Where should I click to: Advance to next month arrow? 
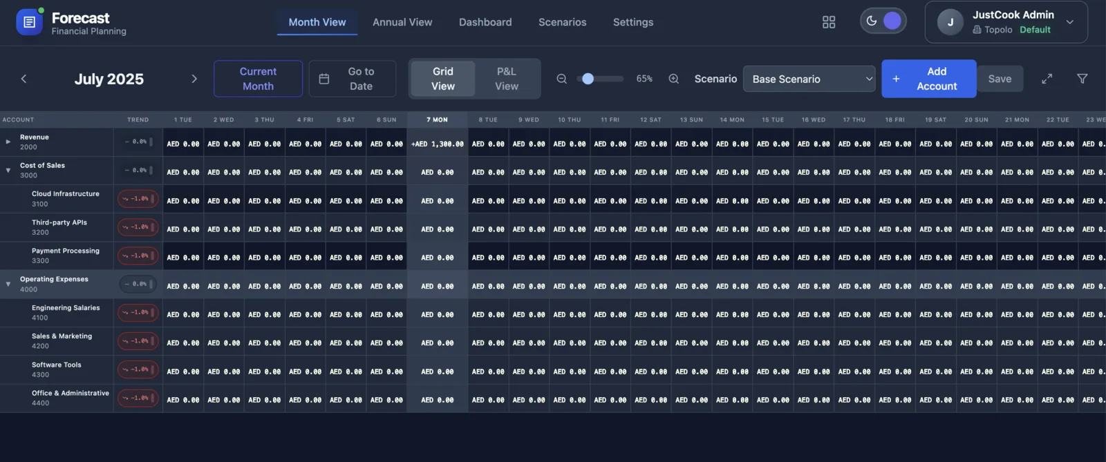[x=194, y=79]
